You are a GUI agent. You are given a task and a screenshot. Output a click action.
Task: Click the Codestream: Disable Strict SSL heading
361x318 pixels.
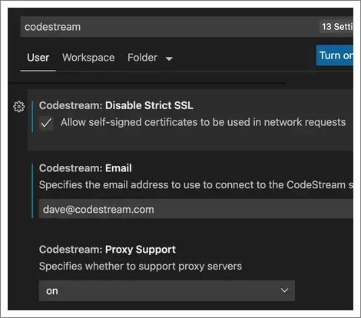[x=116, y=105]
